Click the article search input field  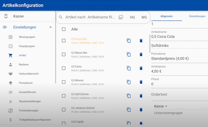point(90,17)
